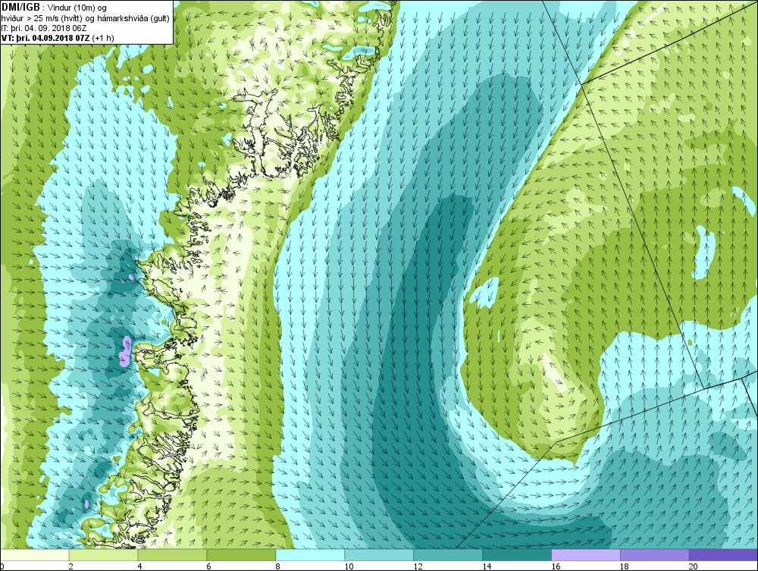
Task: Click the legend value '16'
Action: point(556,566)
